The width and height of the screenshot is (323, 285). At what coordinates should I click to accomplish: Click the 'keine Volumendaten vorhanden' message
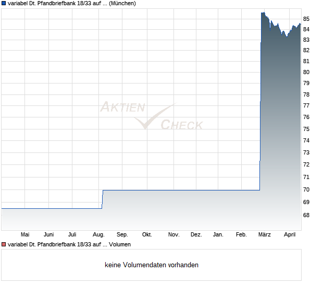pyautogui.click(x=152, y=265)
